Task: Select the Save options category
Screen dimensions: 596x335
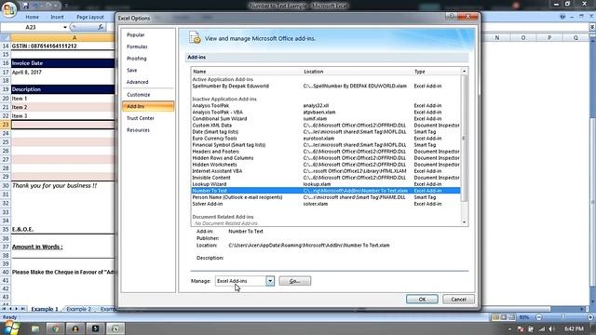Action: coord(148,70)
